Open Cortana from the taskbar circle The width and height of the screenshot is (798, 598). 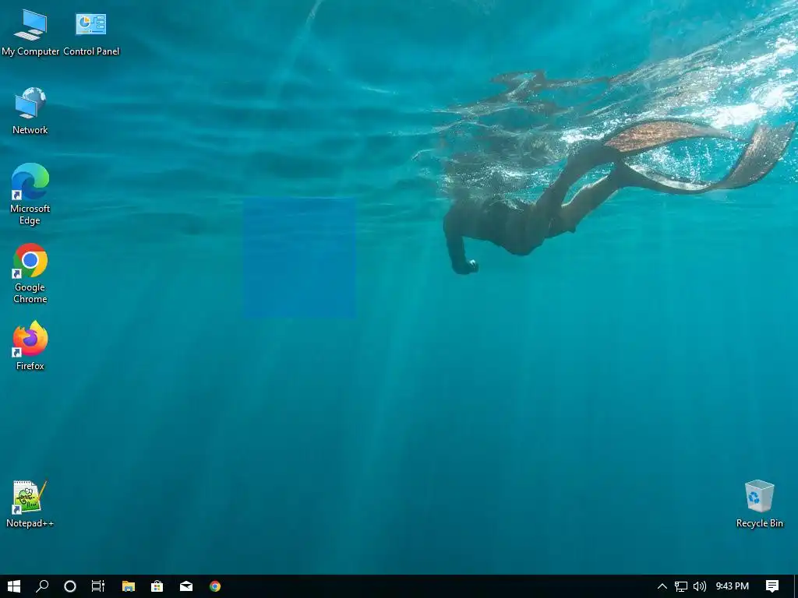(x=69, y=586)
